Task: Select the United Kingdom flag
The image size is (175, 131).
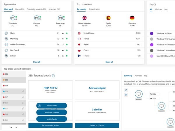Action: pyautogui.click(x=85, y=18)
